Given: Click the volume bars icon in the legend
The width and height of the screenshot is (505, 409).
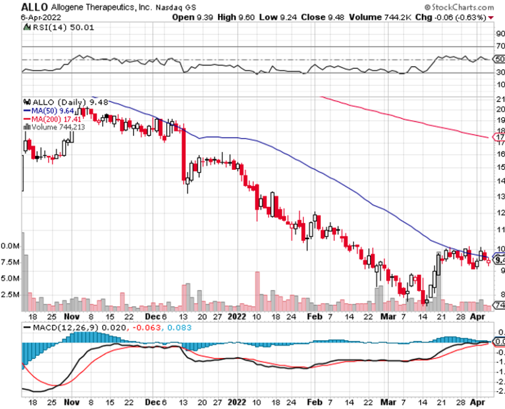Looking at the screenshot, I should 27,127.
